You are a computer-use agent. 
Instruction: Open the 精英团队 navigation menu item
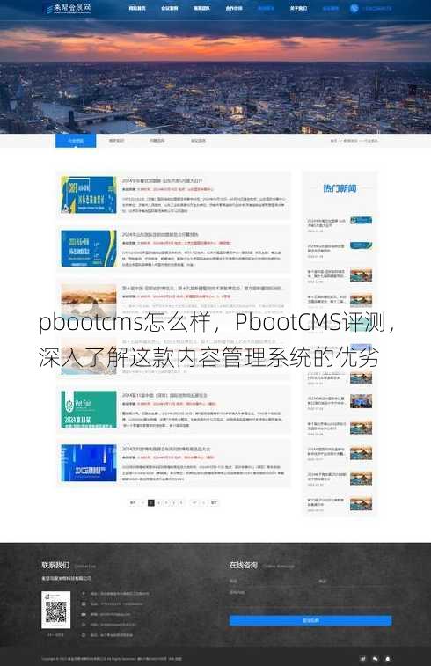[201, 8]
